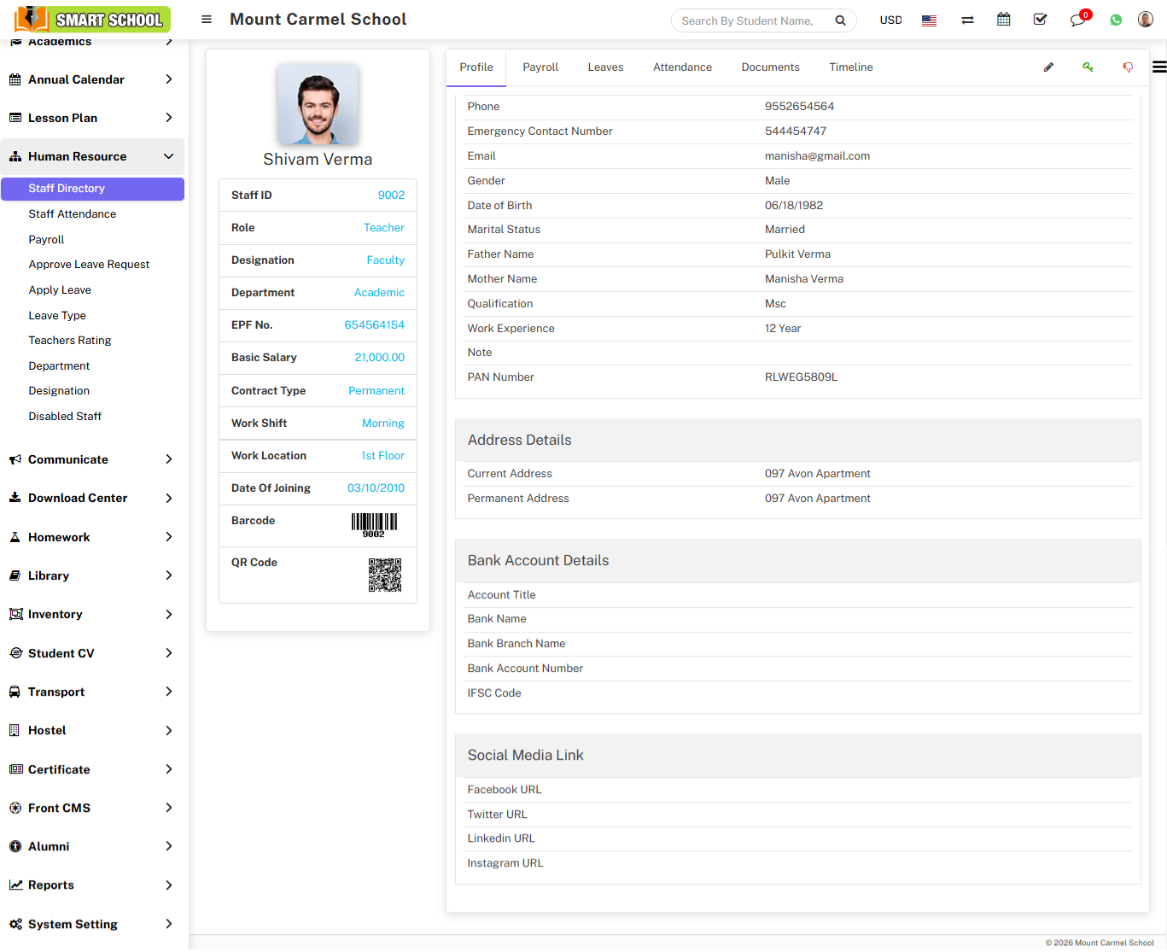Open the calendar icon in top bar
This screenshot has width=1167, height=952.
coord(1004,20)
